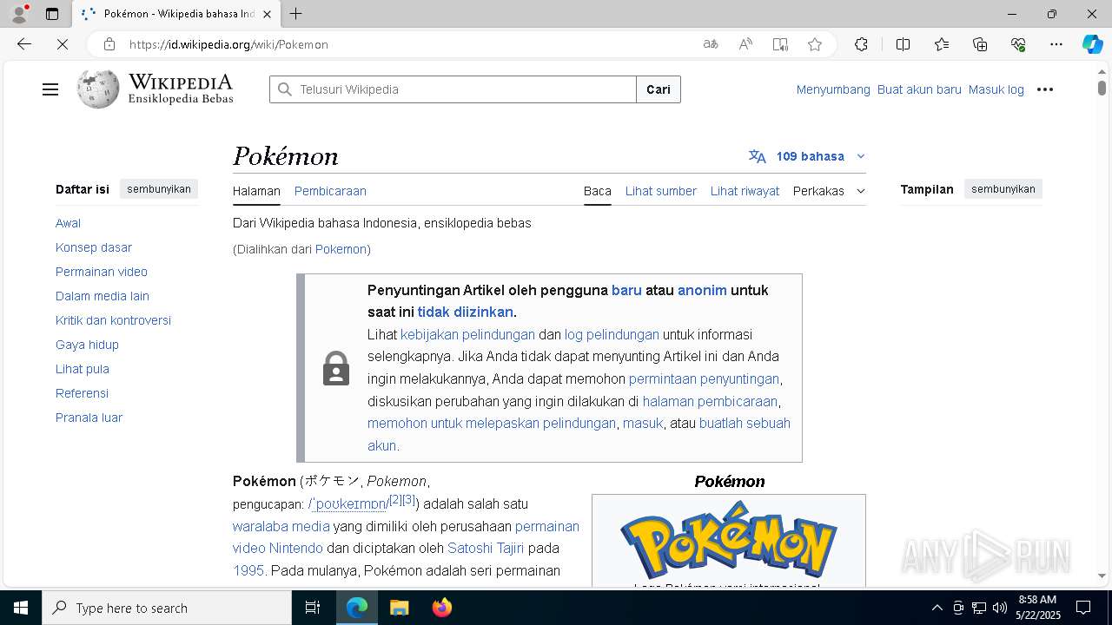Select the Baca view tab
The height and width of the screenshot is (625, 1112).
tap(598, 191)
